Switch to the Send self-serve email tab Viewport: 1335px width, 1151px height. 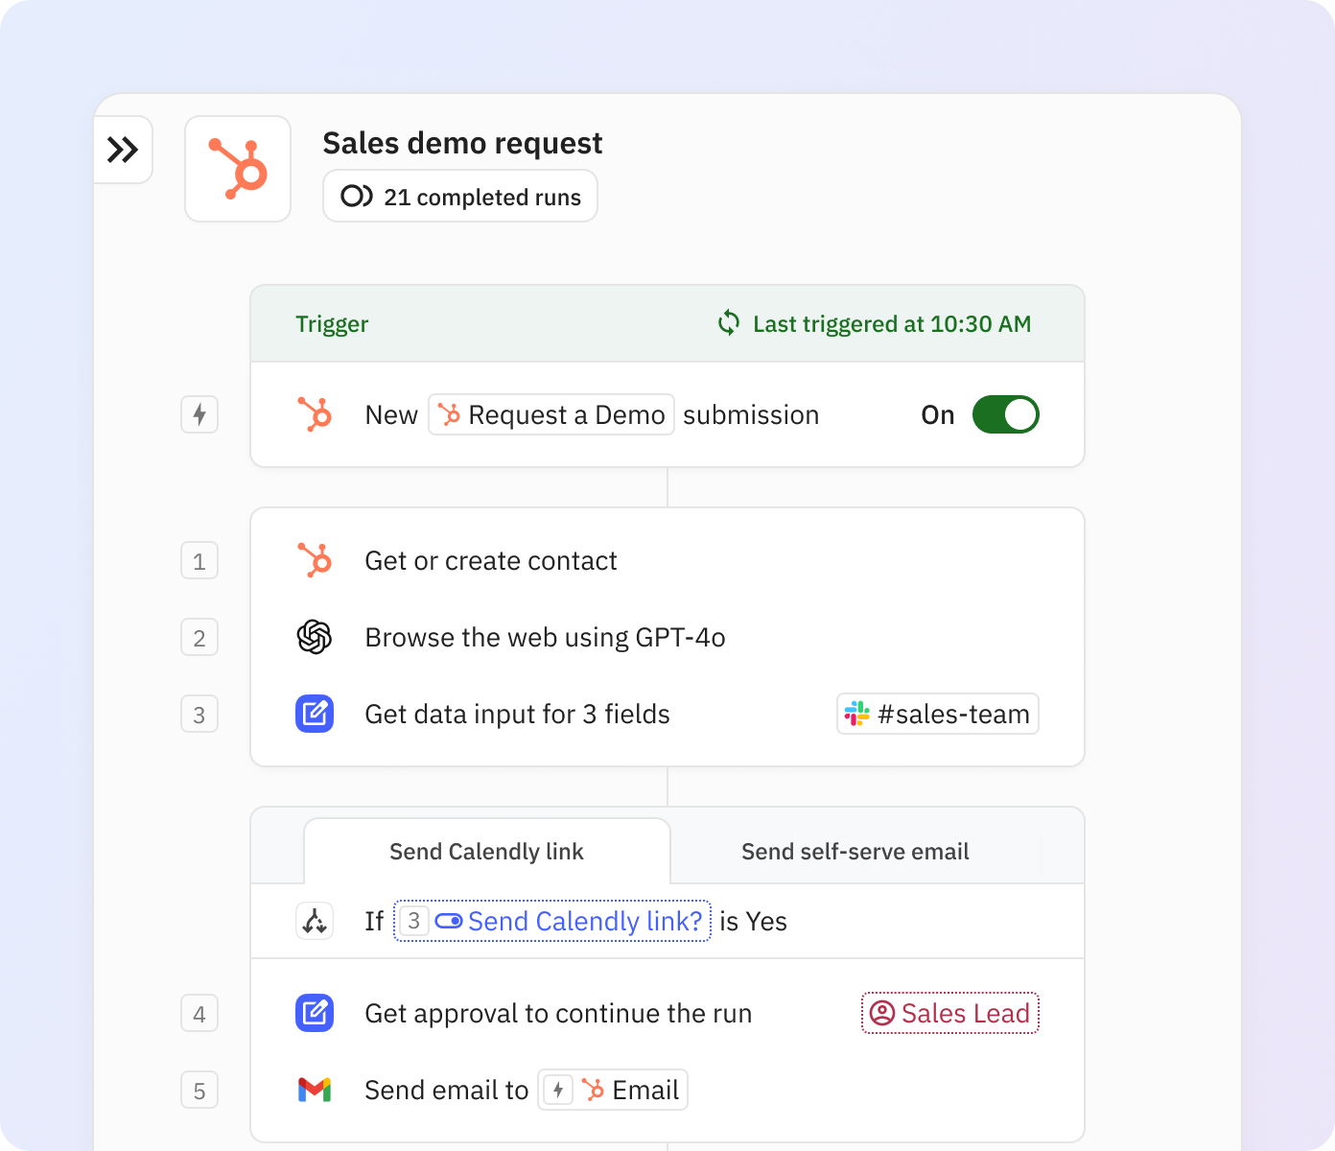click(855, 851)
